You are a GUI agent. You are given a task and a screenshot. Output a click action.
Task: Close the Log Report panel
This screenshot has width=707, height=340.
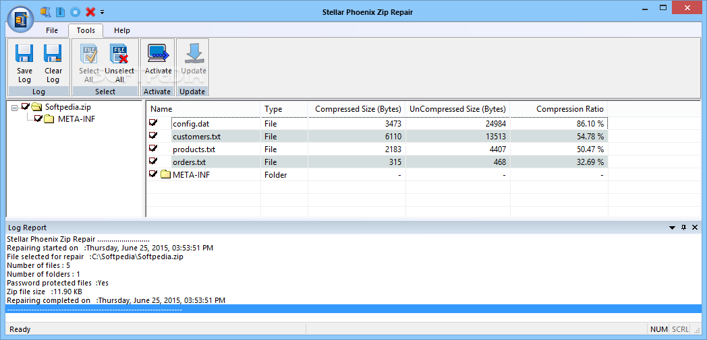coord(696,228)
